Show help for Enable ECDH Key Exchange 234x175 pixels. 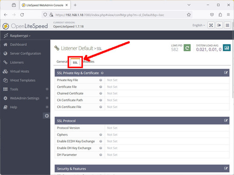101,141
